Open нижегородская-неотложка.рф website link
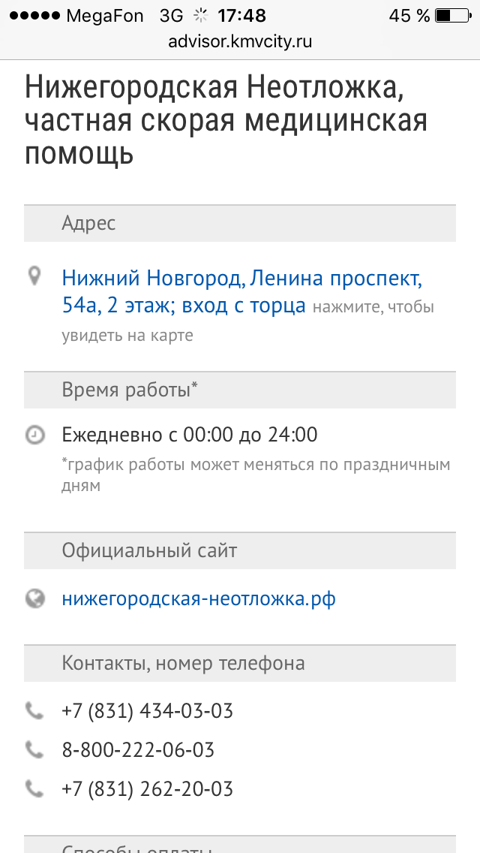Image resolution: width=480 pixels, height=853 pixels. 199,599
